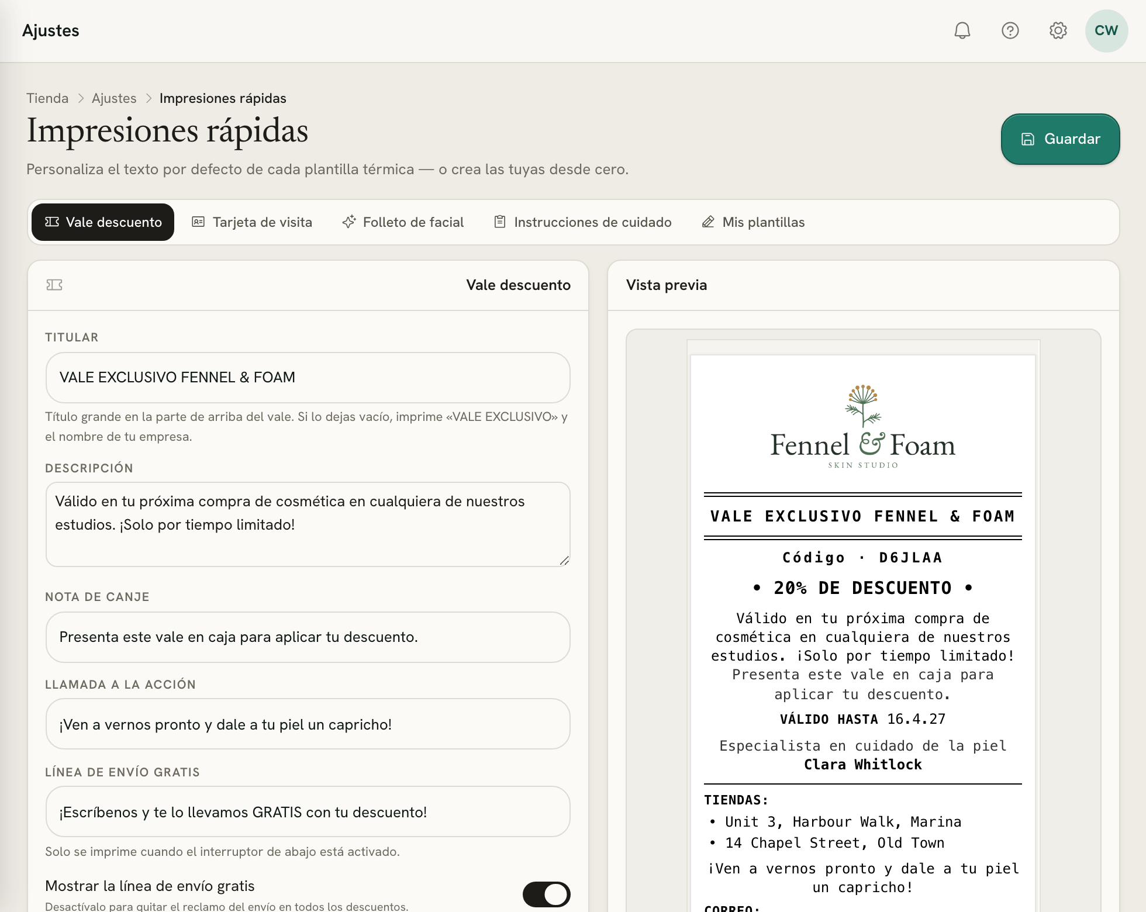
Task: Open the help question-mark icon
Action: (1010, 30)
